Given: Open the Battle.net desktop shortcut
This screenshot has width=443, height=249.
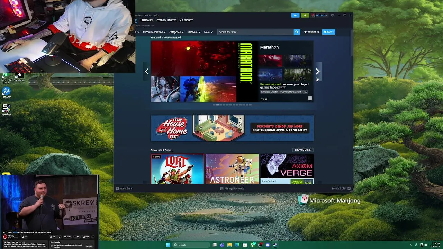Looking at the screenshot, I should coord(6,93).
